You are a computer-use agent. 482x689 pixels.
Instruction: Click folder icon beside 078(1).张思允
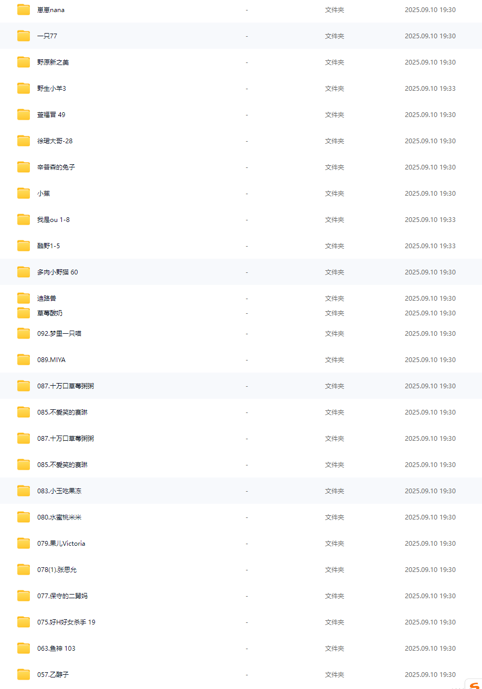pos(24,569)
